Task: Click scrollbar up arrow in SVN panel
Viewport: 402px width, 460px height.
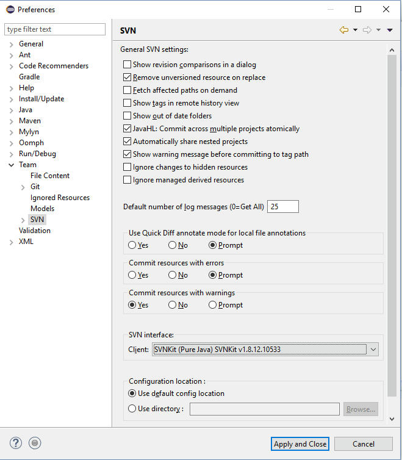Action: 392,50
